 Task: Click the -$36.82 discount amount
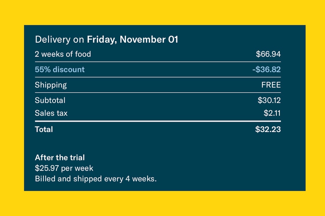pos(266,69)
